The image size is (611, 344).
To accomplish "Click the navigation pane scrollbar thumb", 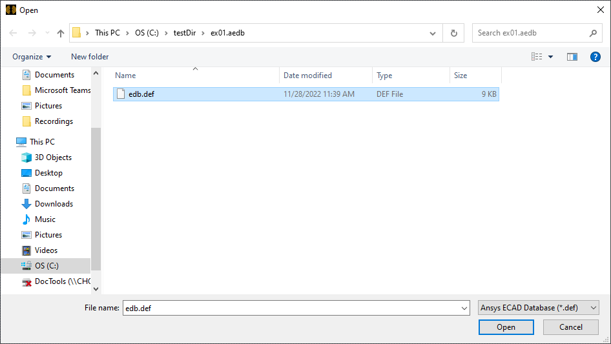I will (x=96, y=199).
